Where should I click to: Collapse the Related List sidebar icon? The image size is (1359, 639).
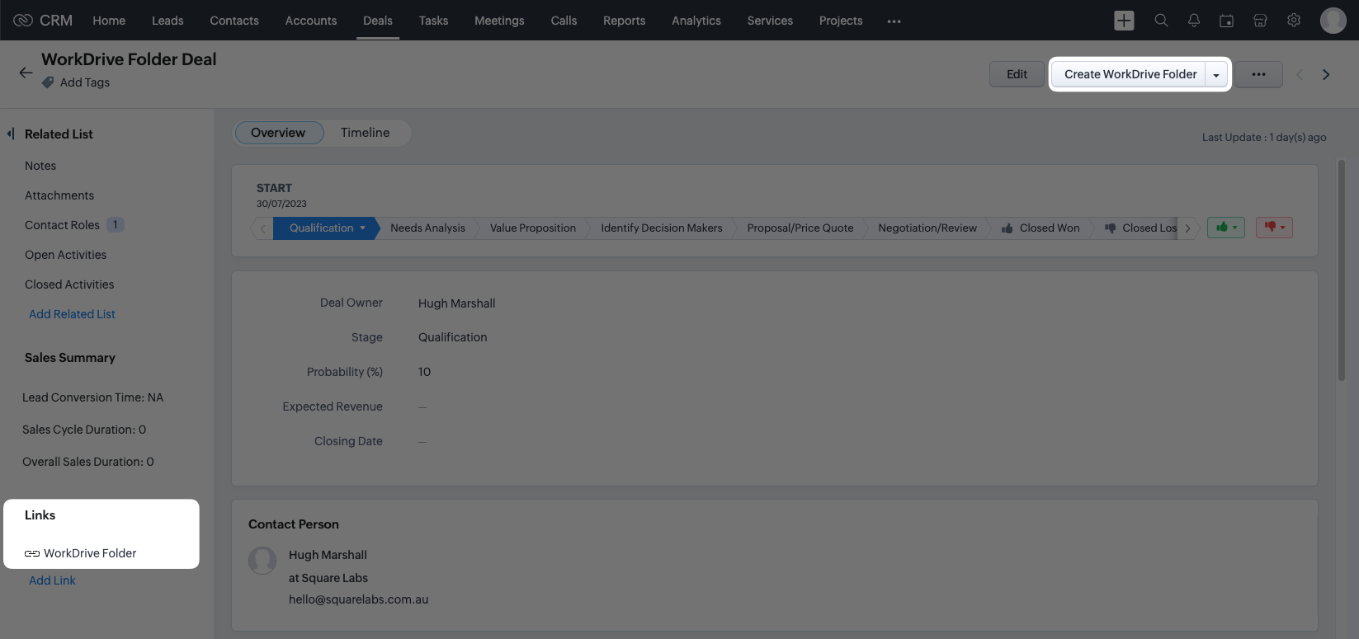pos(11,134)
